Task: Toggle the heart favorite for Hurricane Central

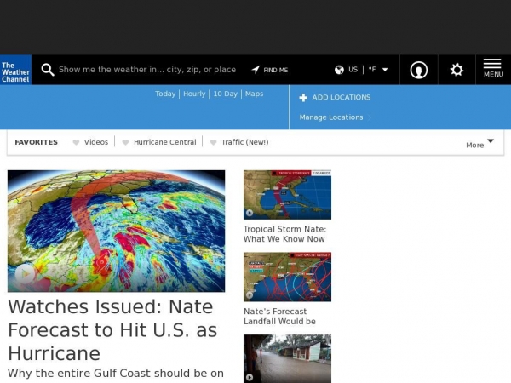Action: coord(125,142)
